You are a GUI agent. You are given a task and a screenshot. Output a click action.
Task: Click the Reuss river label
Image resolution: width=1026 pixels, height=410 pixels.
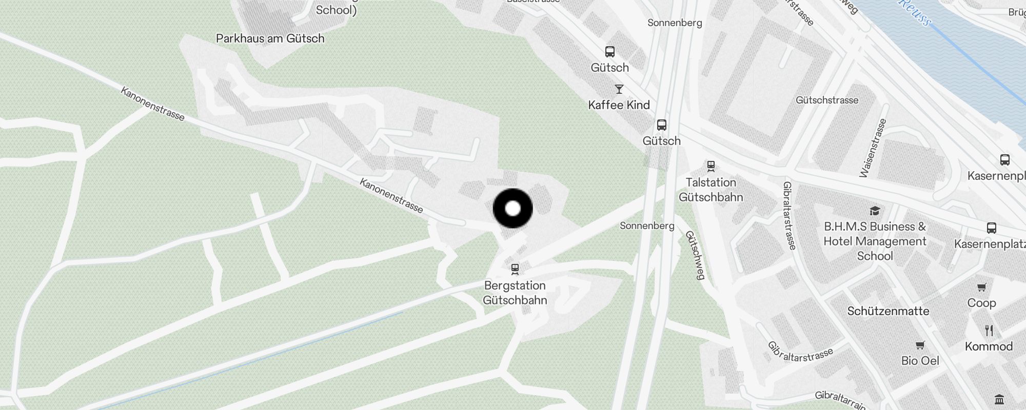[x=915, y=11]
